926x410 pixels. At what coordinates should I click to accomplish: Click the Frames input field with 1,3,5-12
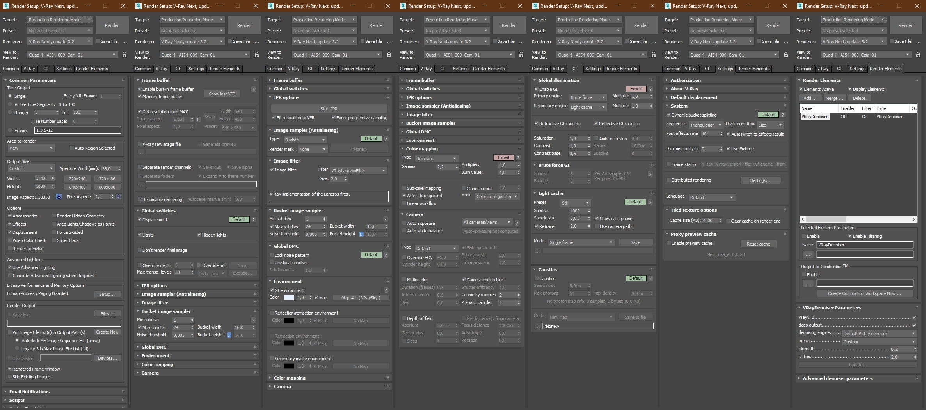pos(77,130)
